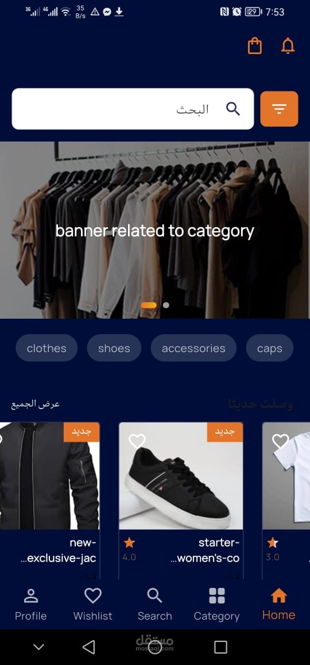Select the shoes category chip
Viewport: 310px width, 665px height.
114,348
